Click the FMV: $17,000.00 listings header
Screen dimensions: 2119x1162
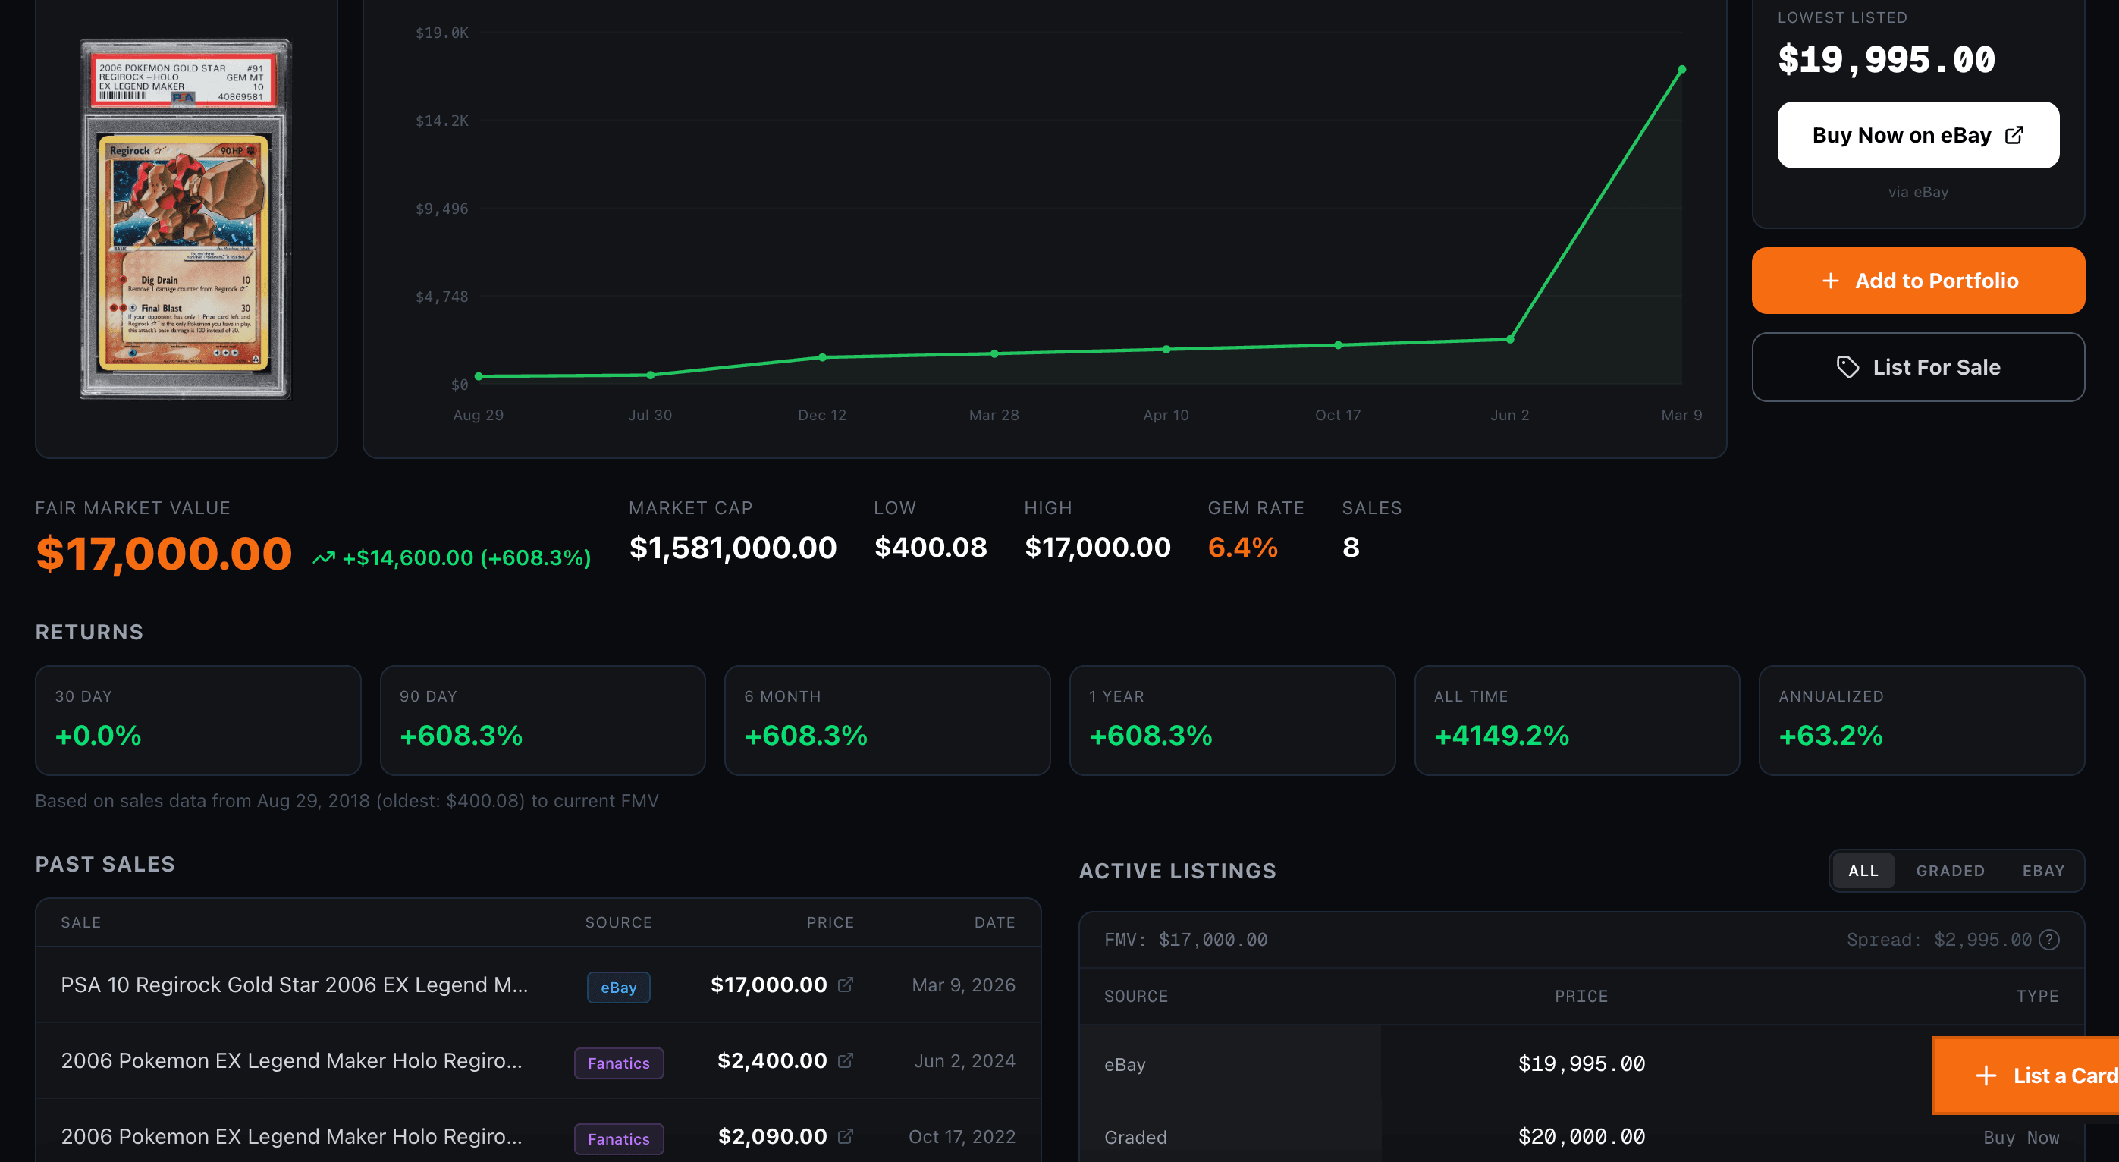point(1185,939)
